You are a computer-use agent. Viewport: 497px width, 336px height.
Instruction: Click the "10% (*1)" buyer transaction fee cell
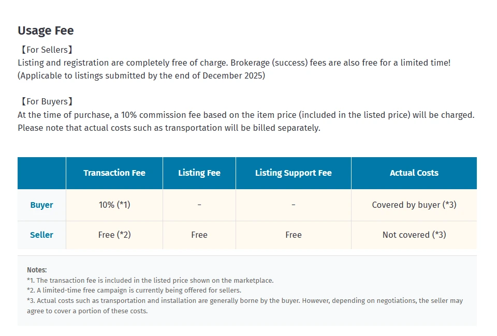coord(114,205)
